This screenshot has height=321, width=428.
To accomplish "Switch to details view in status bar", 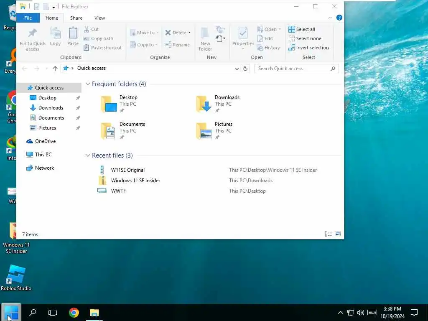I will tap(329, 234).
